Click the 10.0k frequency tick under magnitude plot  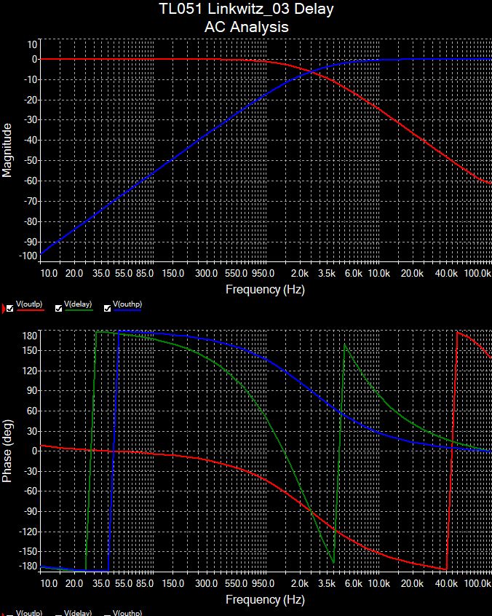[379, 274]
